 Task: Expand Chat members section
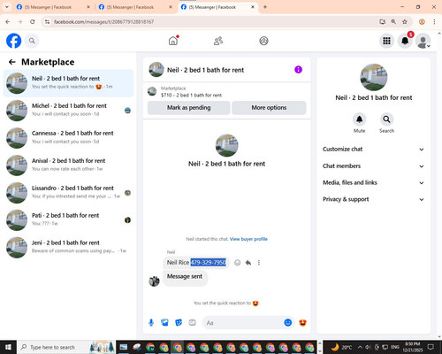tap(373, 166)
